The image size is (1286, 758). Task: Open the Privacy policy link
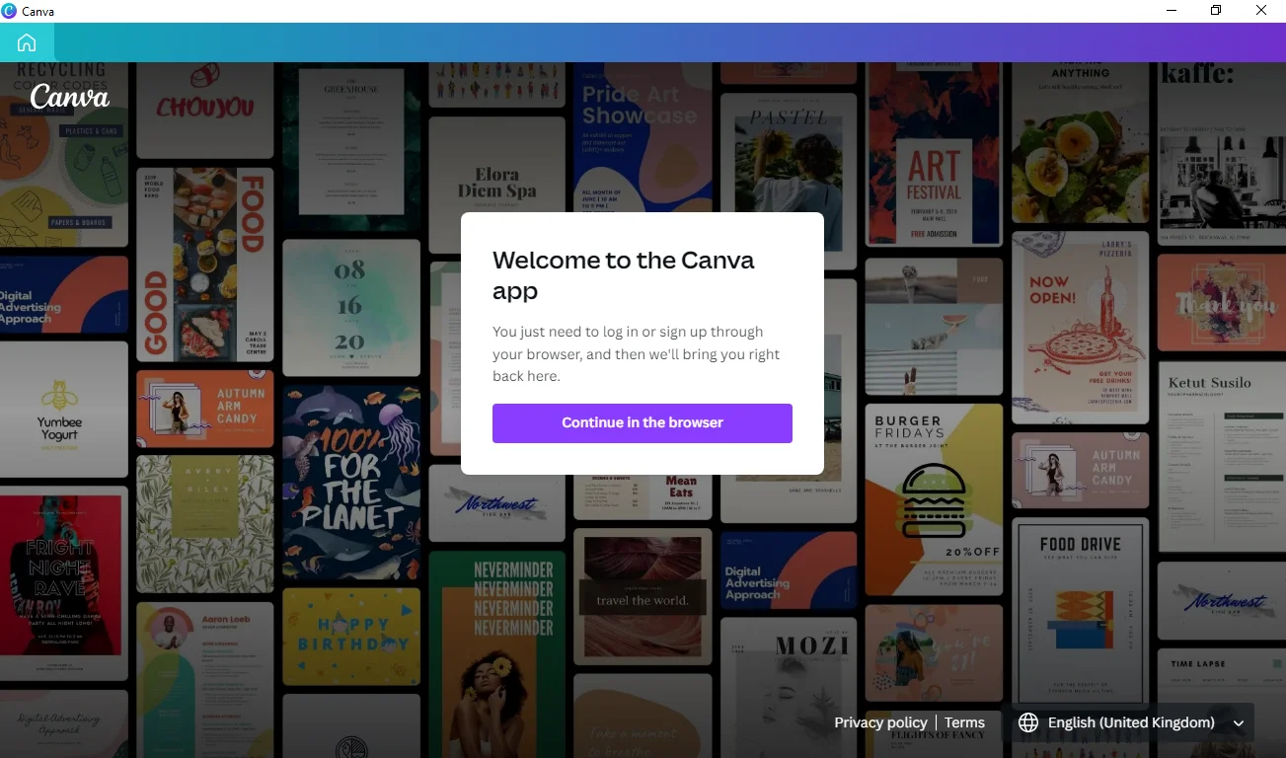(880, 722)
